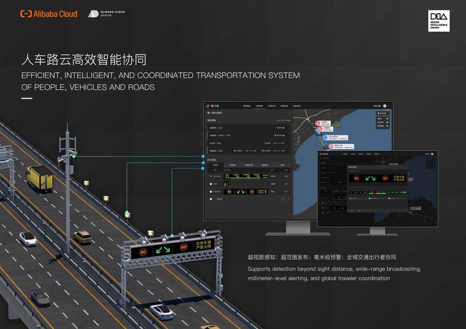Click the Alibaba Cloud logo

[x=48, y=14]
